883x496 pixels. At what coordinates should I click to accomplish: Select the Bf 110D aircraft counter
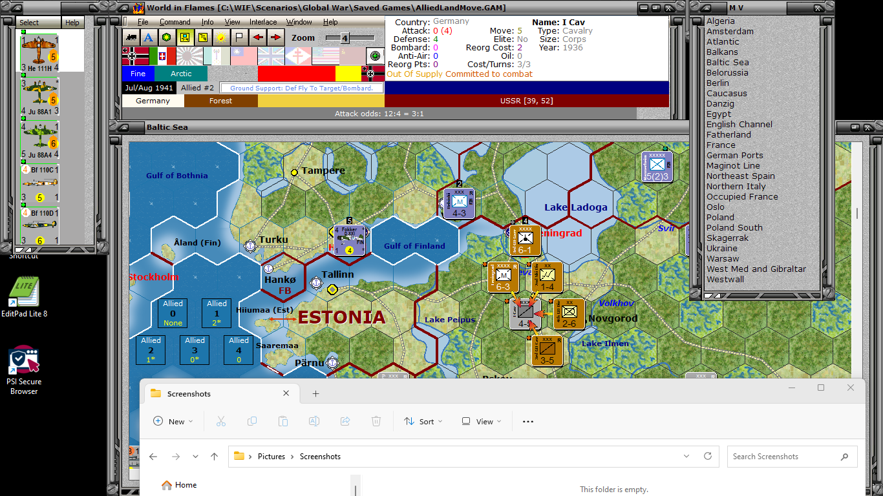(39, 227)
